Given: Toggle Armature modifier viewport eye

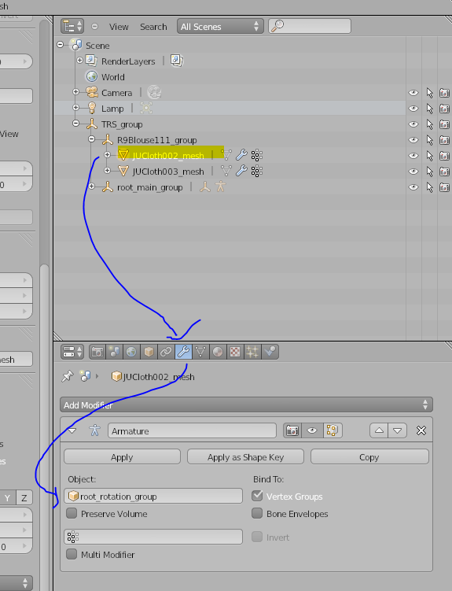Looking at the screenshot, I should point(312,430).
